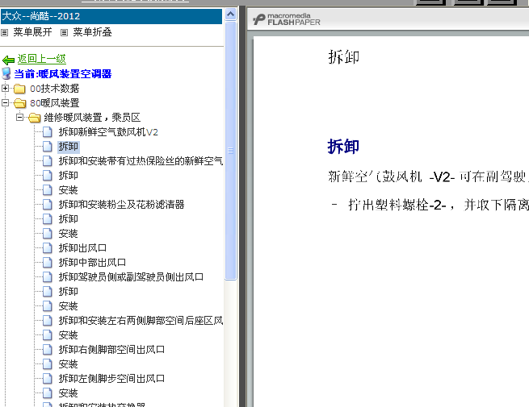Click 新鲜空气鼓风机 -V2- paragraph text
Viewport: 529px width, 407px height.
428,176
